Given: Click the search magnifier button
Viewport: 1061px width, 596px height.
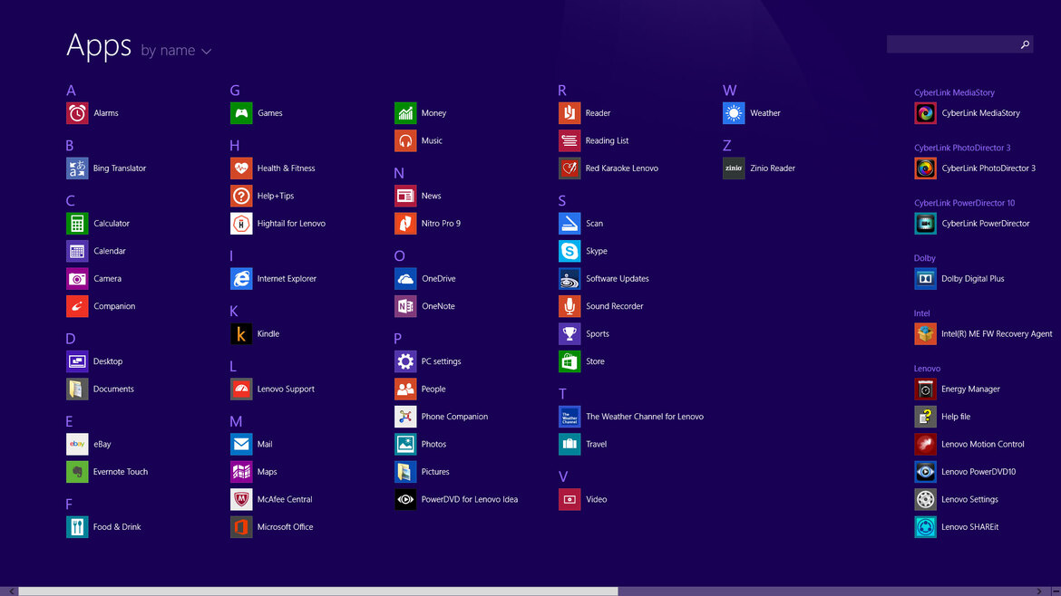Looking at the screenshot, I should coord(1025,44).
